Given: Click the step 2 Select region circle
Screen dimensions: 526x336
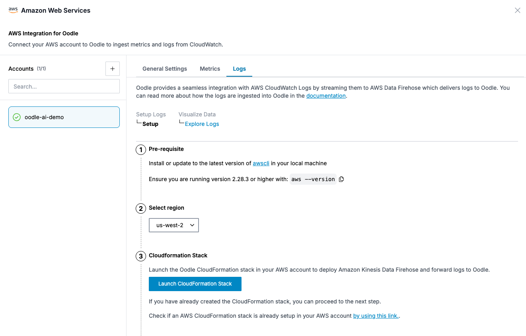Looking at the screenshot, I should click(140, 208).
